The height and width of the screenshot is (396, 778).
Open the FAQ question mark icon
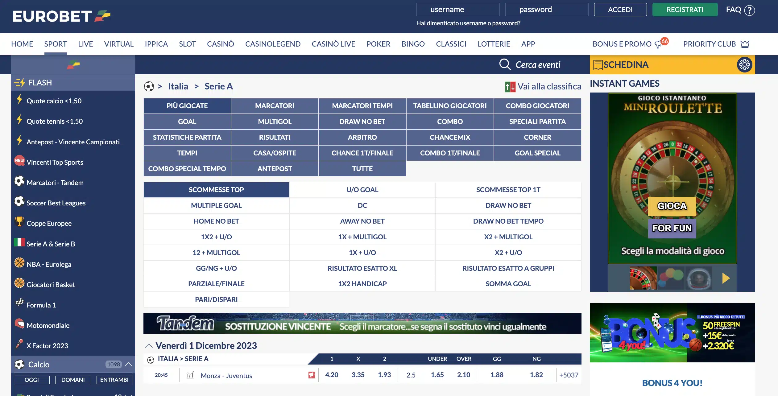coord(749,10)
